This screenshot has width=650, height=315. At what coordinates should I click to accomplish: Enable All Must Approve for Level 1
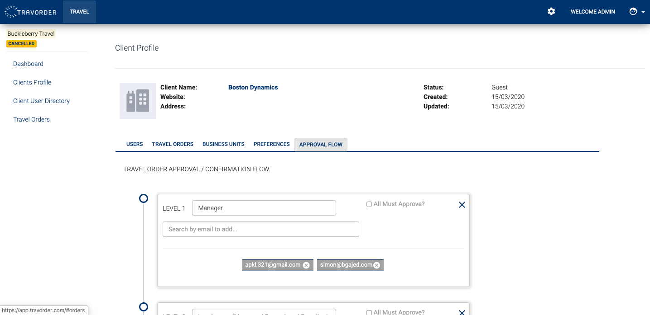369,204
